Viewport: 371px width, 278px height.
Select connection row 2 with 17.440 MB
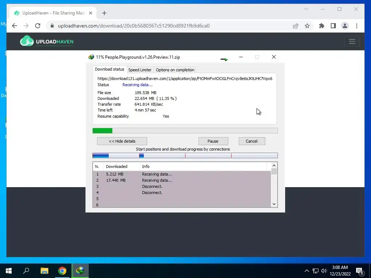pyautogui.click(x=182, y=180)
